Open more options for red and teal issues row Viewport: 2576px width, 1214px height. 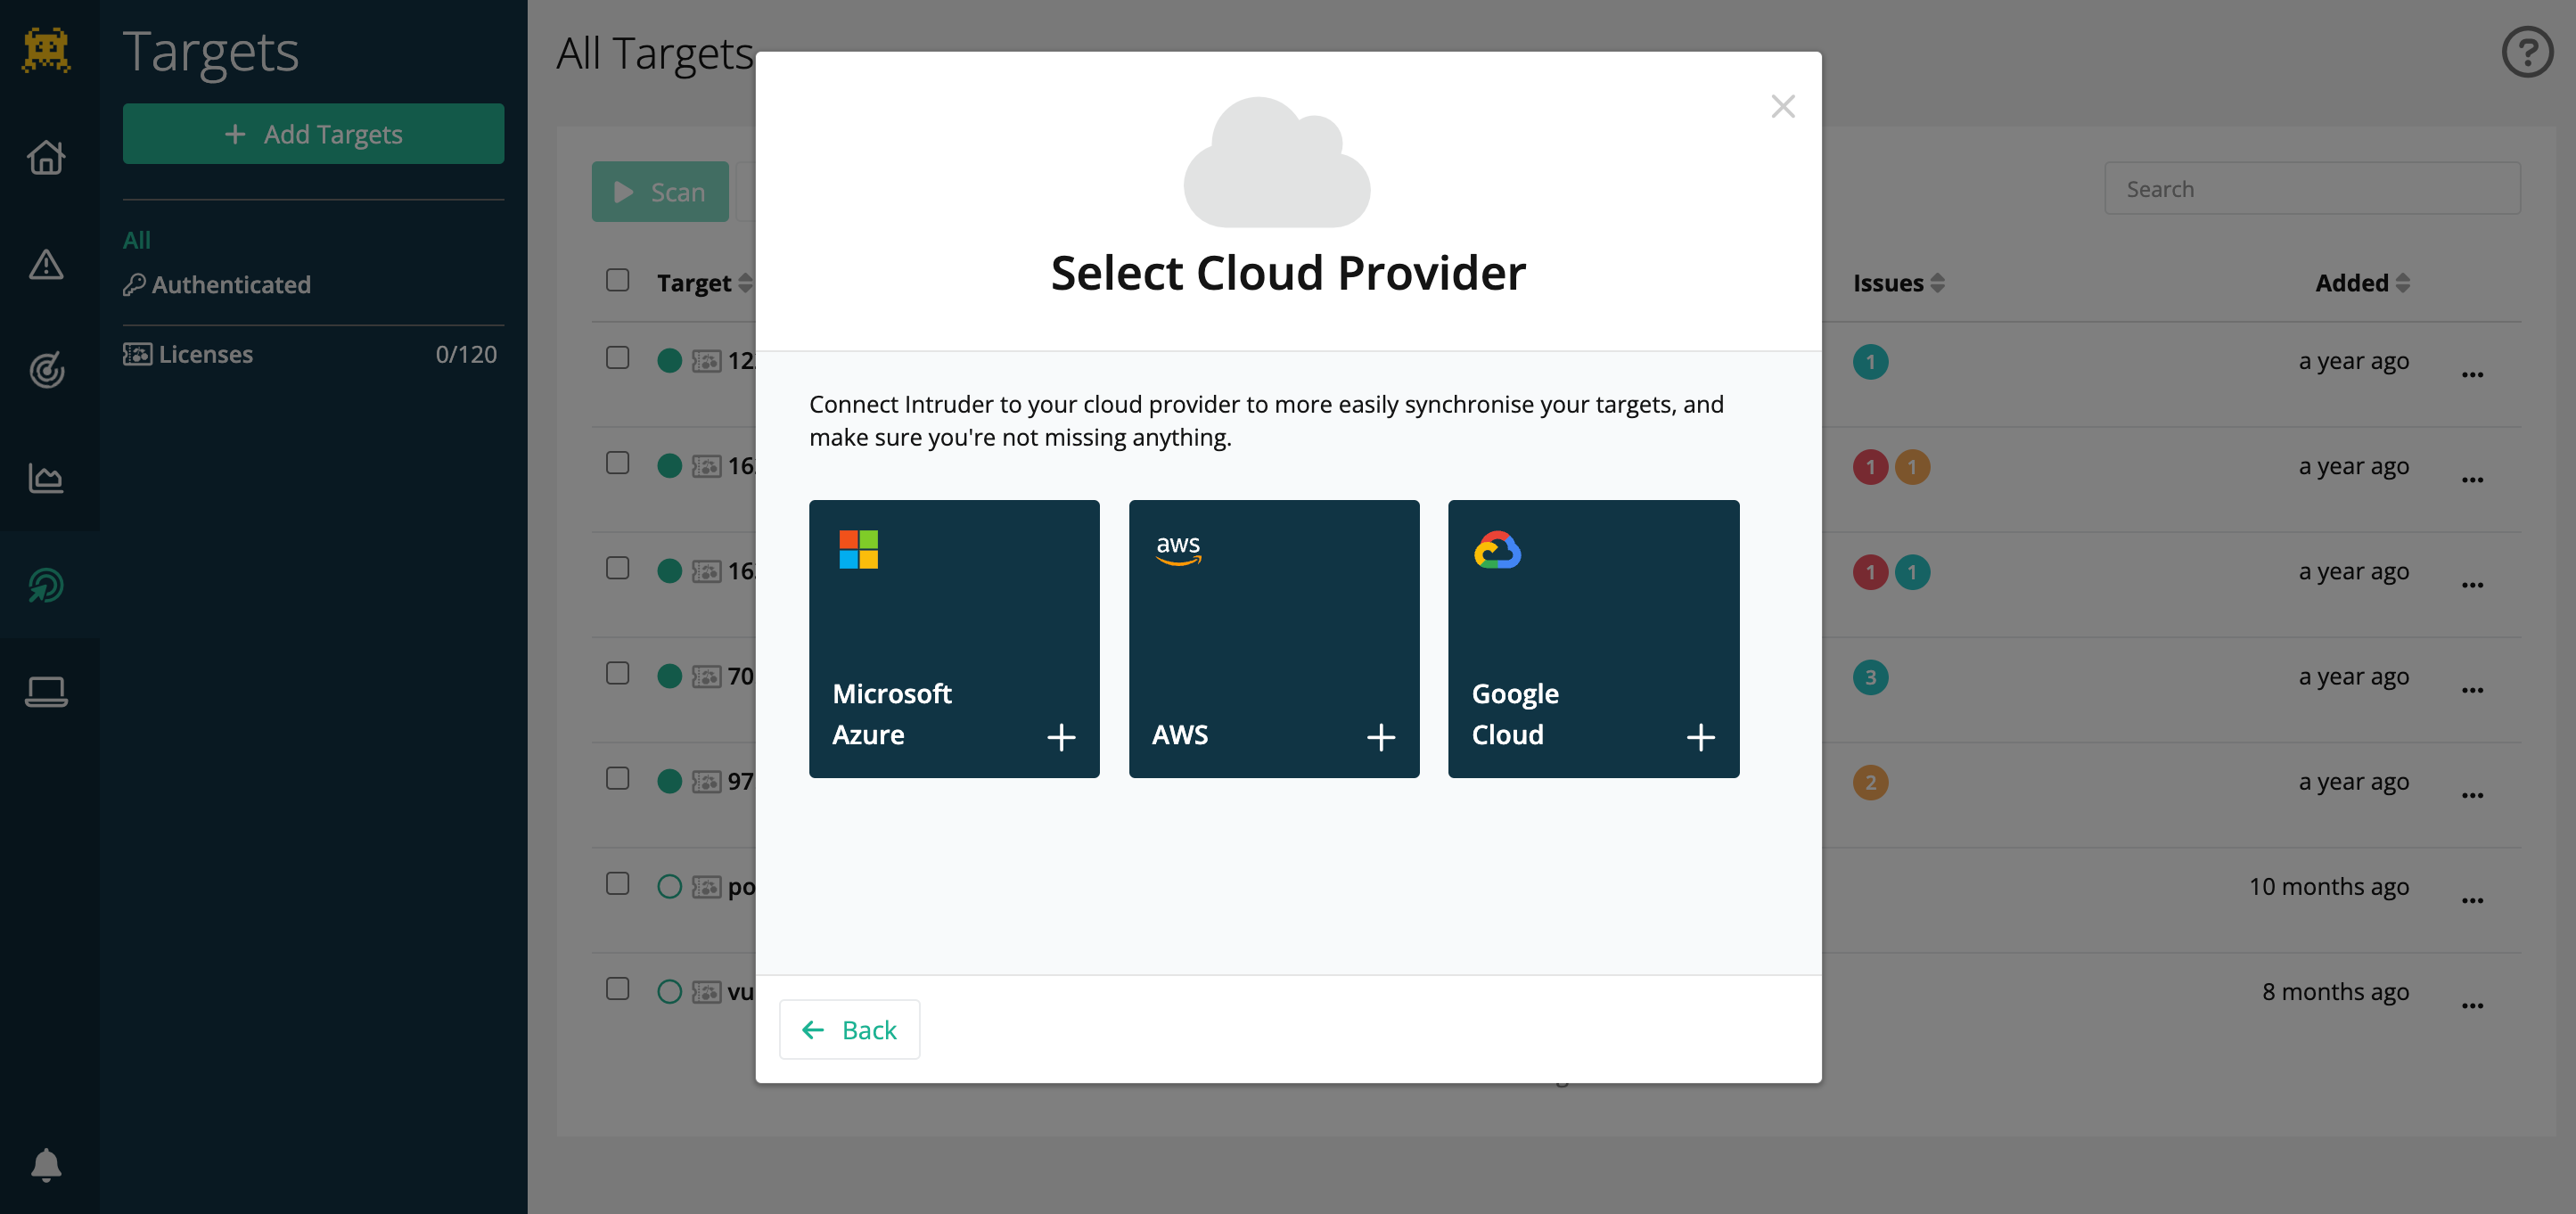[x=2472, y=584]
